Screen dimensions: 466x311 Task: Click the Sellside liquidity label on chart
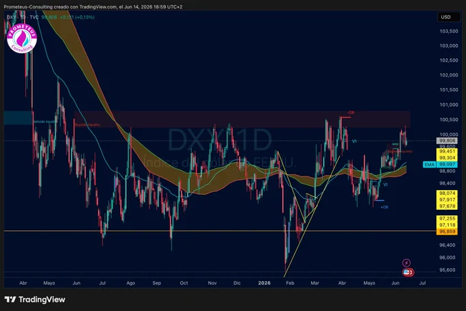pos(45,122)
